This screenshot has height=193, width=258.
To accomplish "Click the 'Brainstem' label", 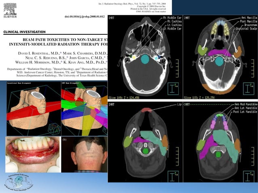I will click(x=251, y=25).
